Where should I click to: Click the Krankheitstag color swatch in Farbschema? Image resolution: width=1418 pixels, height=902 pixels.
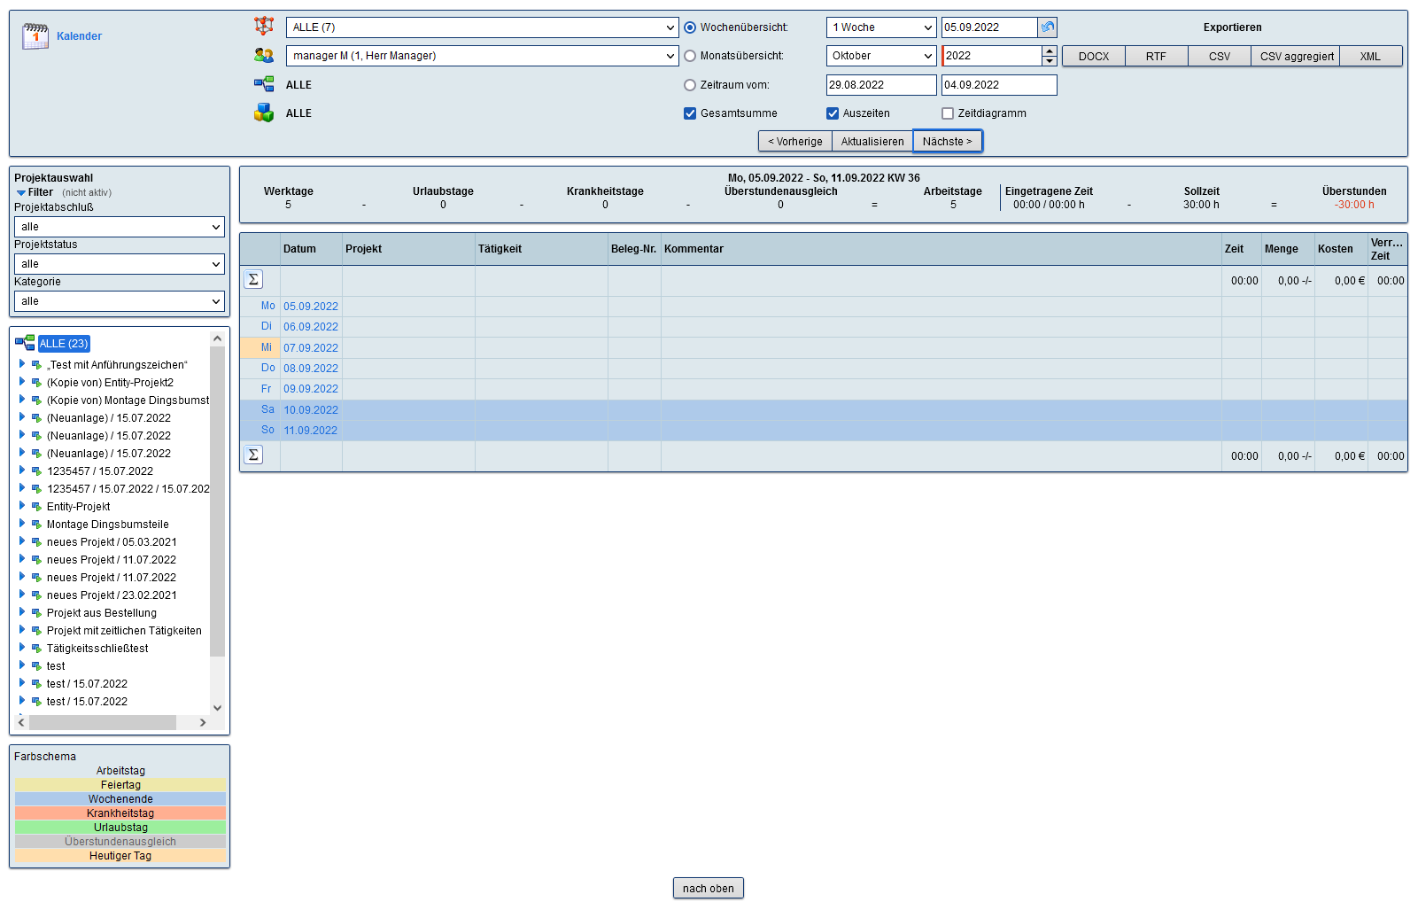click(x=120, y=813)
